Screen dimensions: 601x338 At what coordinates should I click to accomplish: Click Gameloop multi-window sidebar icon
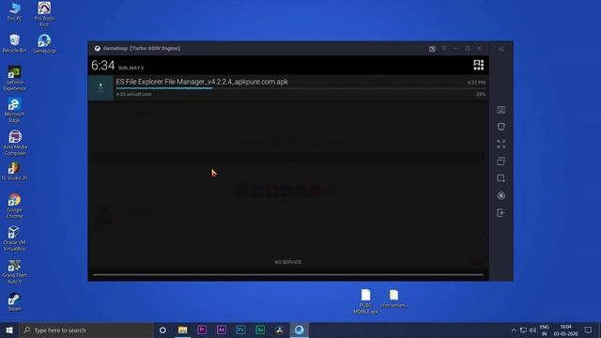pyautogui.click(x=501, y=161)
